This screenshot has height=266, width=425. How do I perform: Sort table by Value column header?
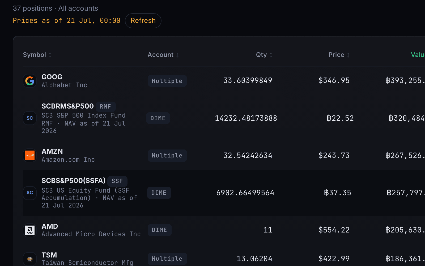[418, 55]
